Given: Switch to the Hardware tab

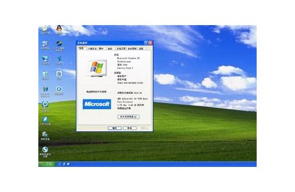Looking at the screenshot, I should pos(101,49).
